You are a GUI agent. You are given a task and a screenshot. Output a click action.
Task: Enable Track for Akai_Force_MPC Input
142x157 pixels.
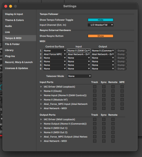[x=95, y=104]
